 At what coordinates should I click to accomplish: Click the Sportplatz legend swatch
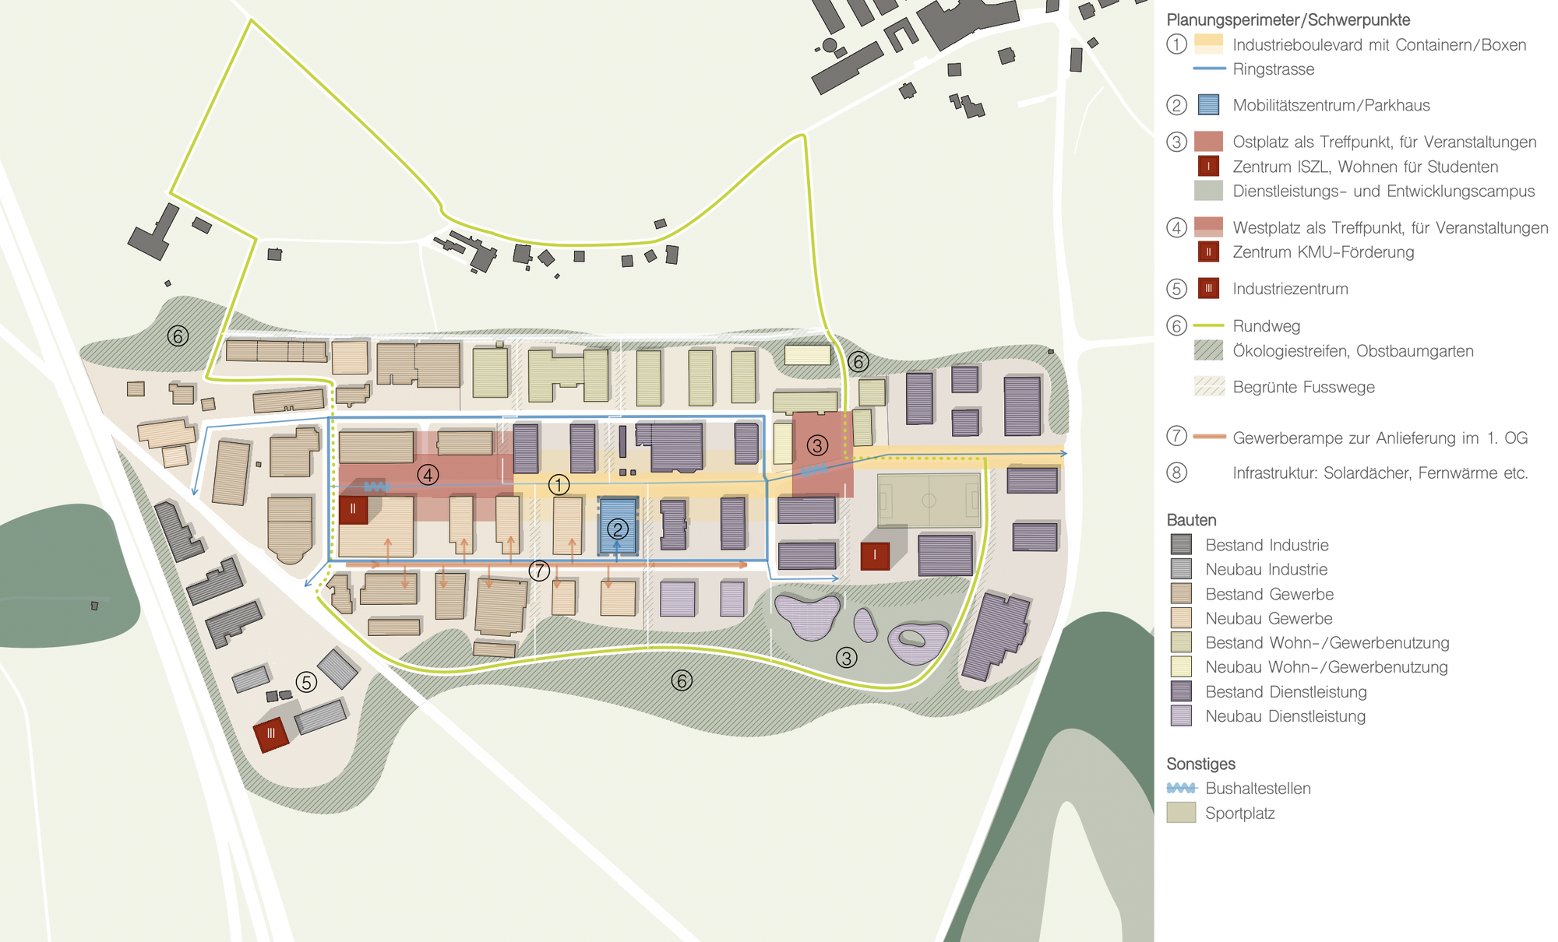[x=1181, y=813]
